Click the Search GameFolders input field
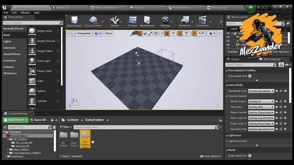The image size is (294, 165). [x=146, y=127]
